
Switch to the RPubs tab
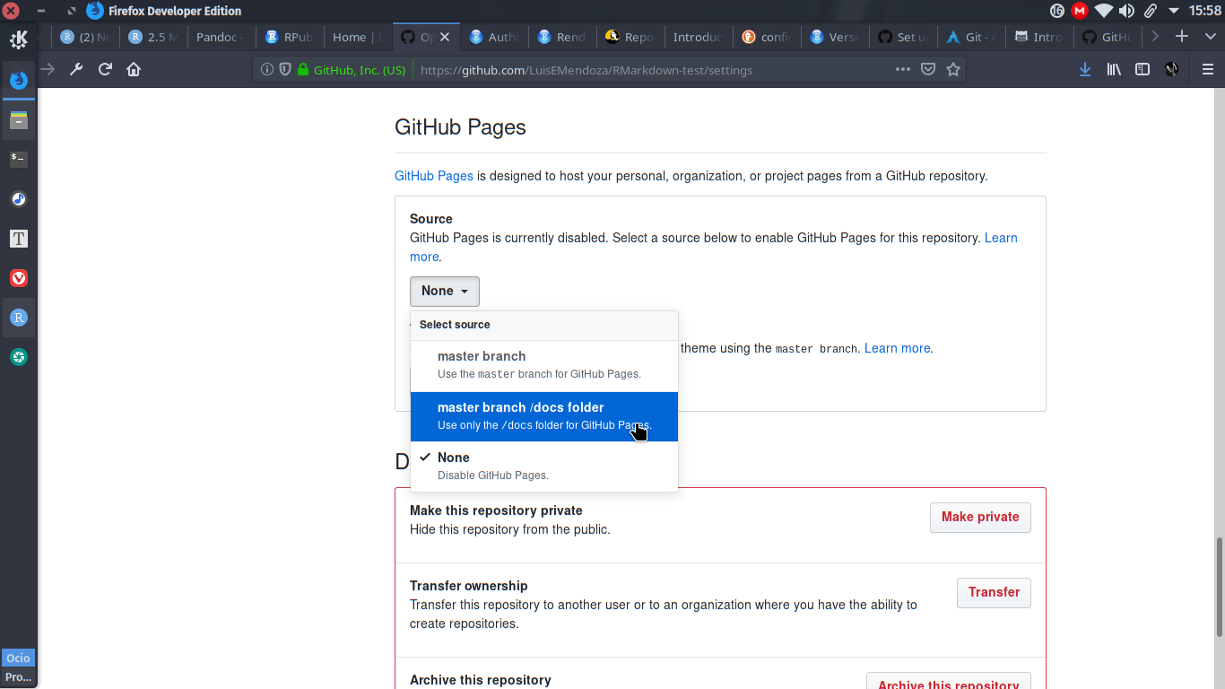coord(290,37)
